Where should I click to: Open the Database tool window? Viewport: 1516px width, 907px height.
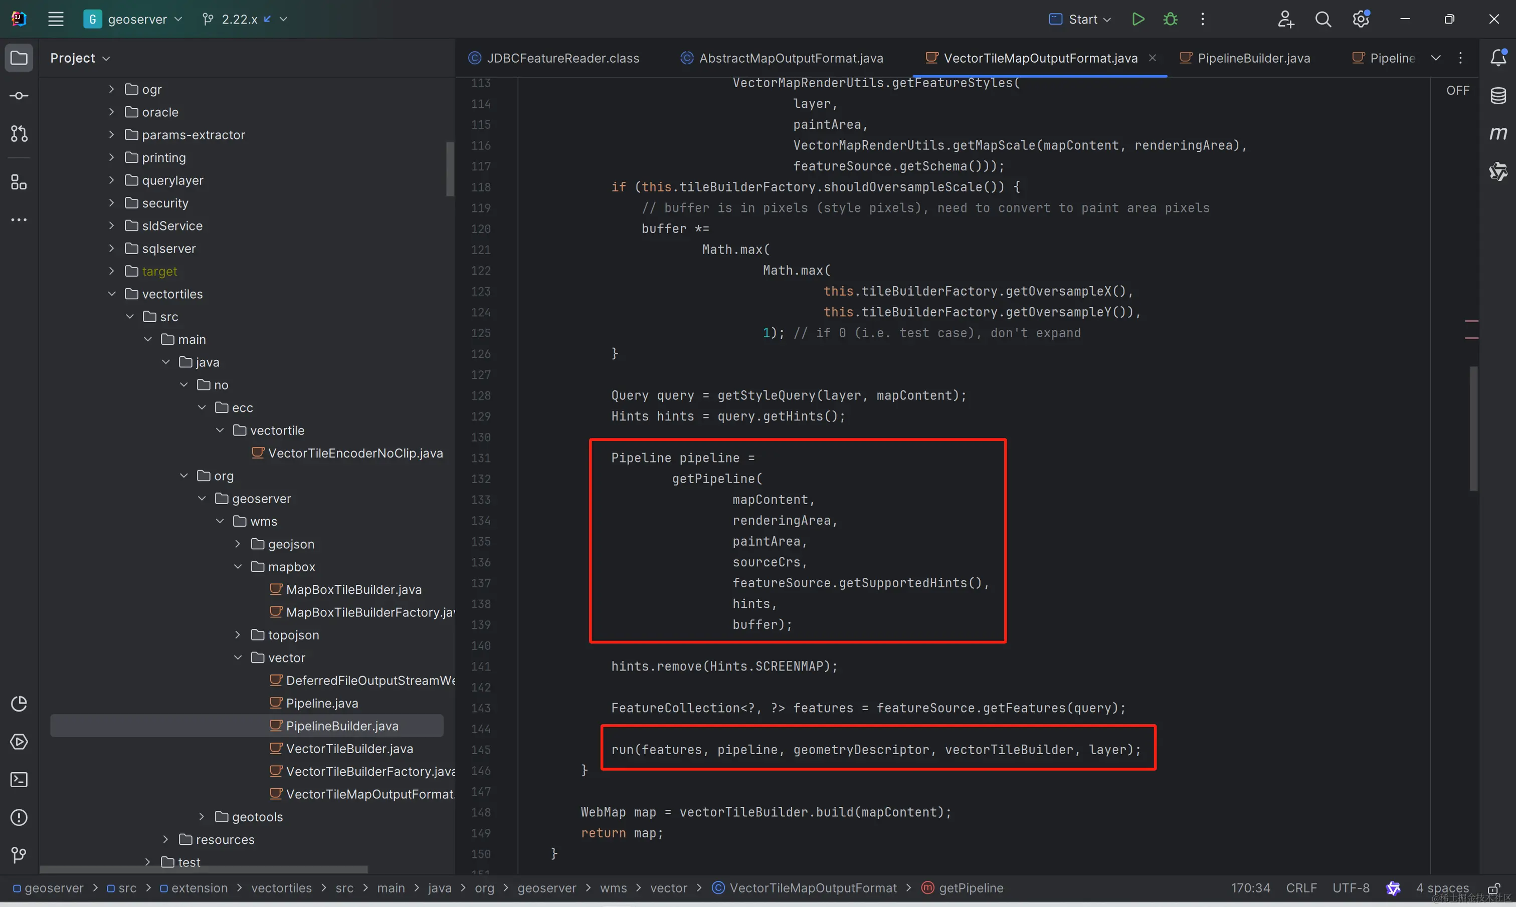point(1498,95)
